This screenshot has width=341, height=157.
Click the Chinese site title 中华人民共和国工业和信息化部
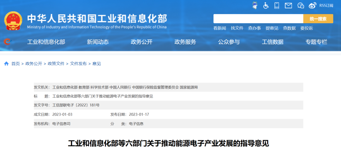click(97, 19)
